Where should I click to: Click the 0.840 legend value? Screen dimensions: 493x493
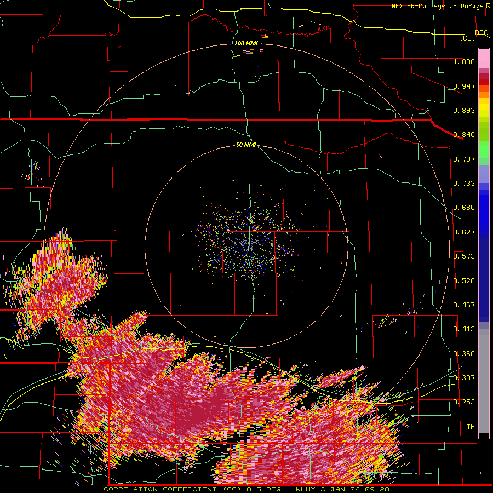click(464, 135)
